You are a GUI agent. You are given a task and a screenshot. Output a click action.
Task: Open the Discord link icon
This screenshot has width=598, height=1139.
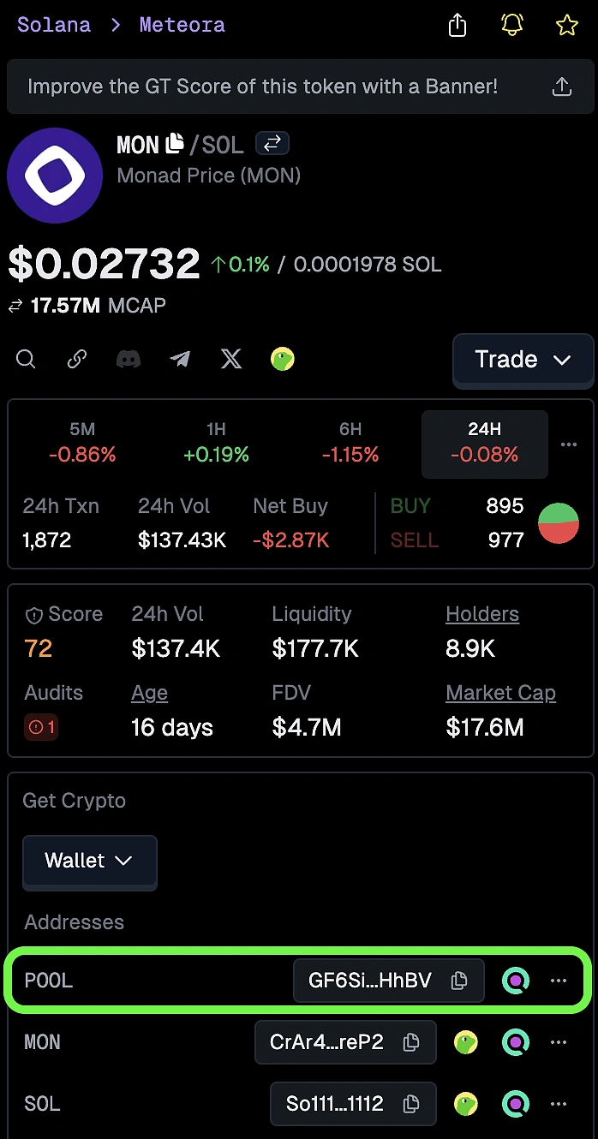coord(129,359)
